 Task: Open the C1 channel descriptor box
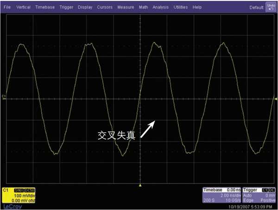tap(19, 195)
